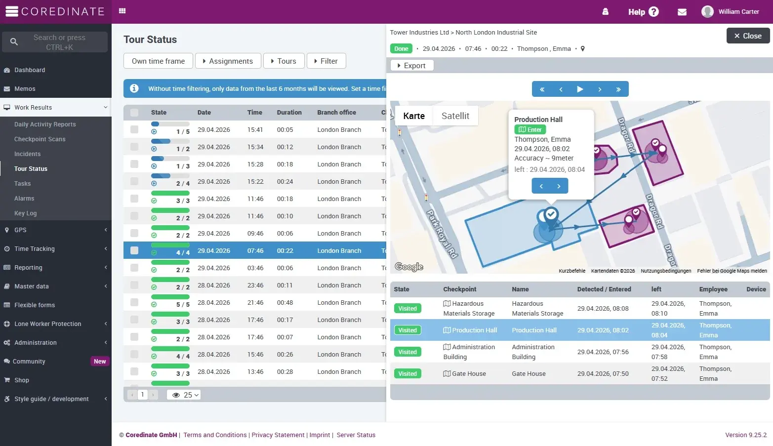Open the Export menu
Image resolution: width=773 pixels, height=446 pixels.
click(412, 66)
